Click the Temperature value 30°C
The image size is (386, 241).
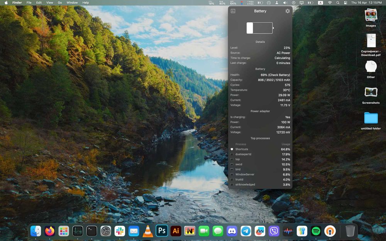pos(286,90)
